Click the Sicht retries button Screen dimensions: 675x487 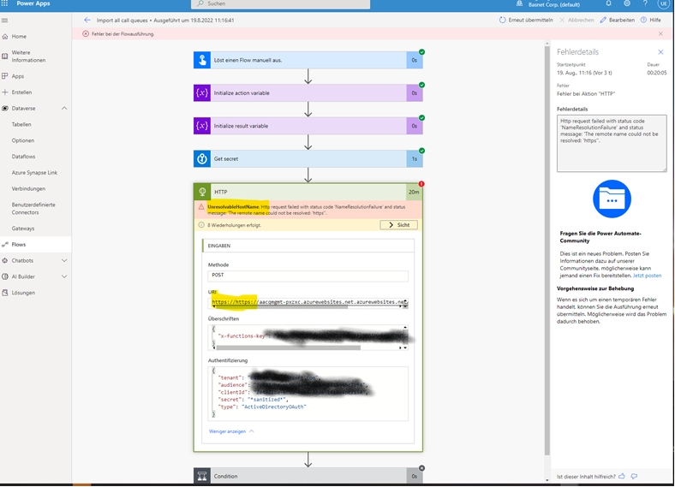tap(398, 225)
